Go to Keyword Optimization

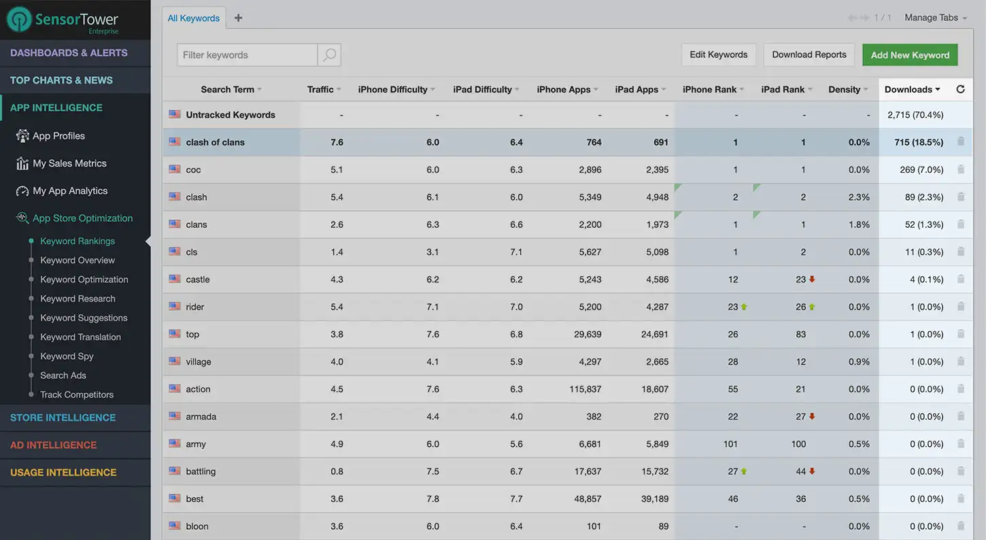pos(84,280)
